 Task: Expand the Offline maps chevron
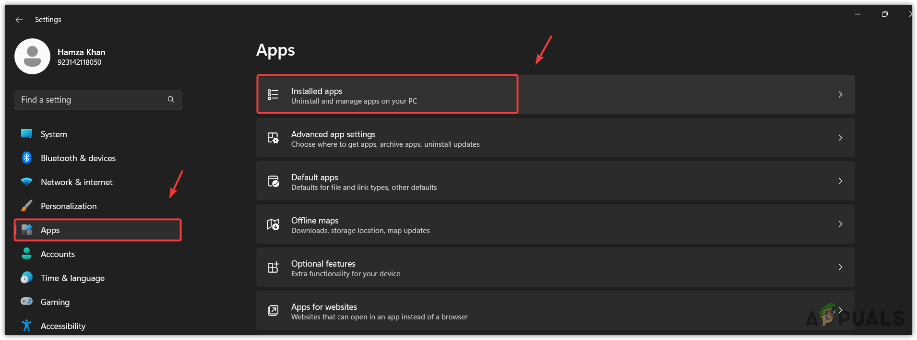tap(840, 224)
